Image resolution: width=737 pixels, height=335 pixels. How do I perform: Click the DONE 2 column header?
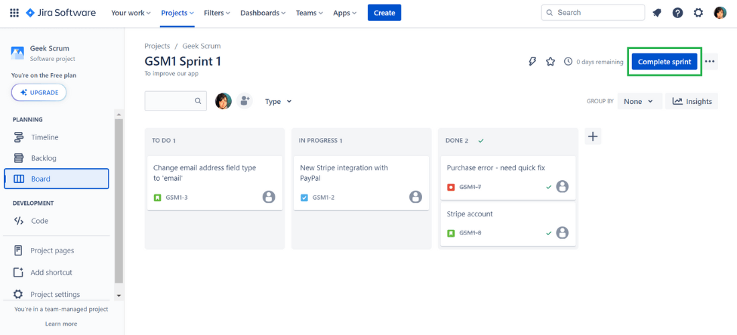pyautogui.click(x=456, y=141)
